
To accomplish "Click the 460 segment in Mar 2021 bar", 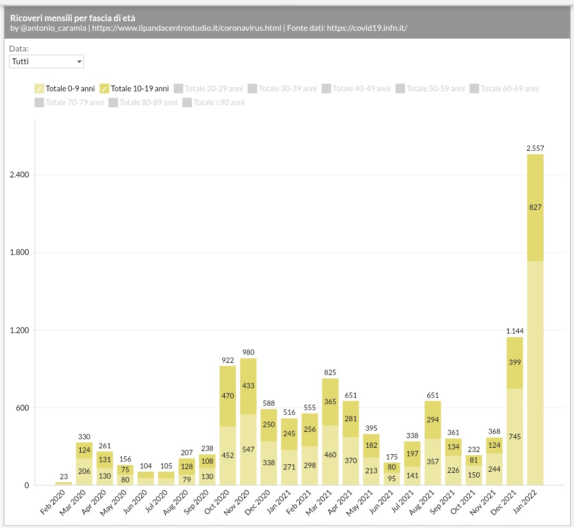I will coord(330,455).
